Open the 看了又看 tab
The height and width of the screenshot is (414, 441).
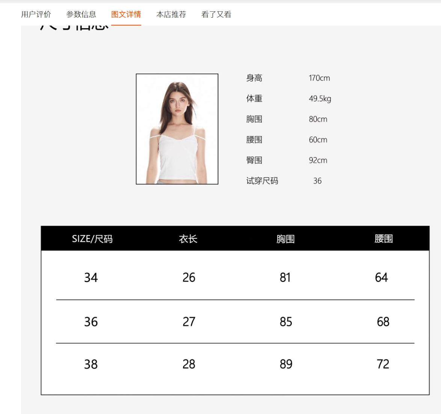(x=216, y=14)
